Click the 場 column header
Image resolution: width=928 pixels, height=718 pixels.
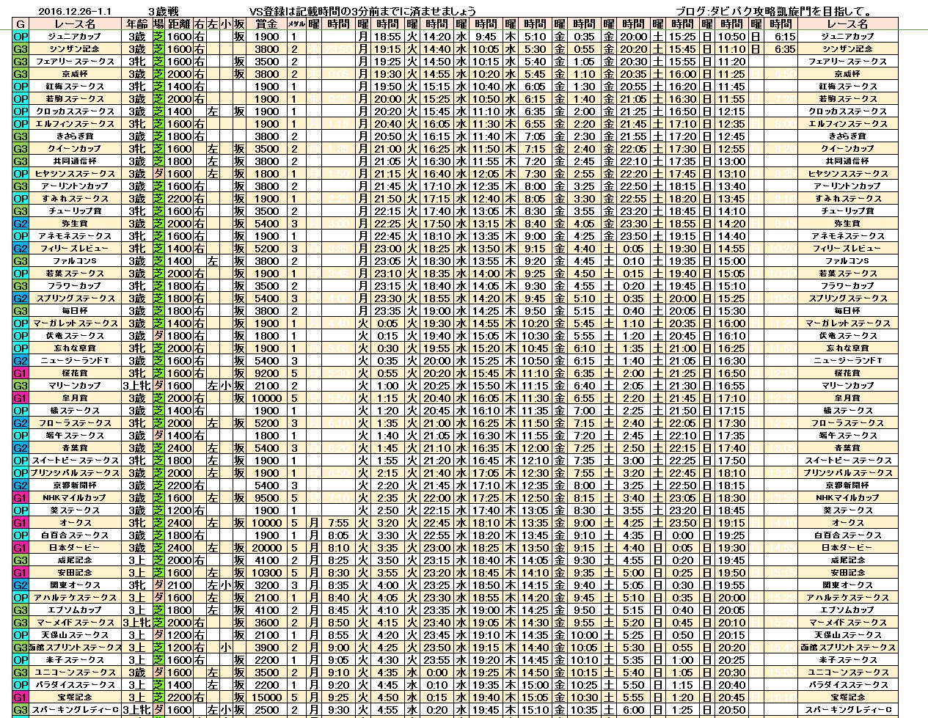click(158, 23)
